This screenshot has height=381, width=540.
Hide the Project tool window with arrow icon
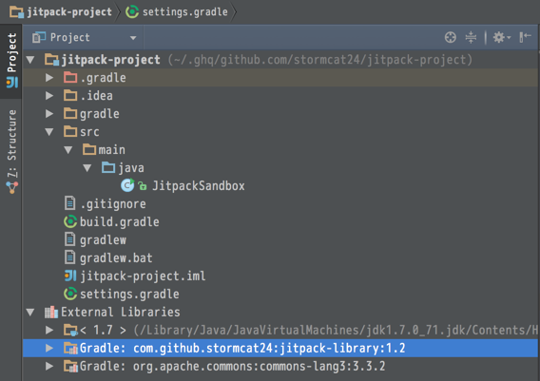point(525,37)
